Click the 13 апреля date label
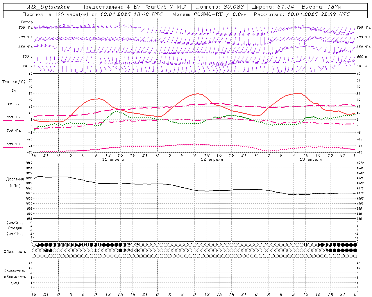This screenshot has height=297, width=372. 311,160
